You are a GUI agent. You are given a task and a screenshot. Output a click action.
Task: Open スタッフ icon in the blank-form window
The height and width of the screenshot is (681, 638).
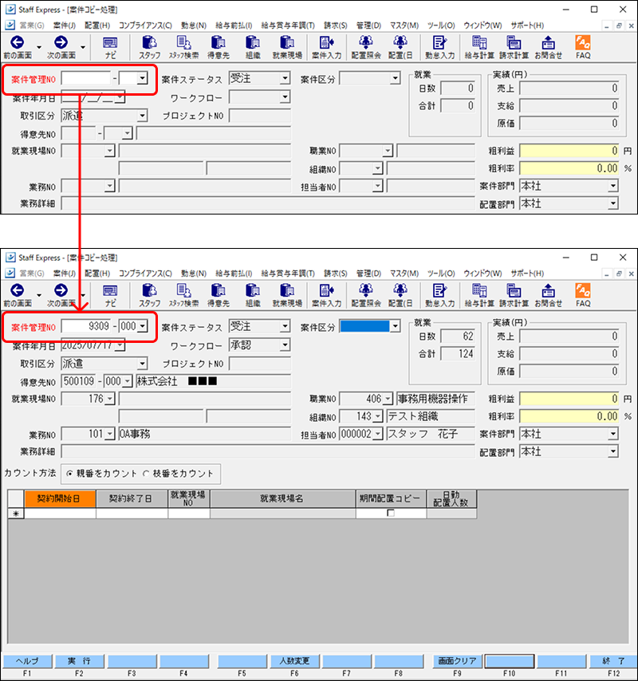tap(149, 42)
